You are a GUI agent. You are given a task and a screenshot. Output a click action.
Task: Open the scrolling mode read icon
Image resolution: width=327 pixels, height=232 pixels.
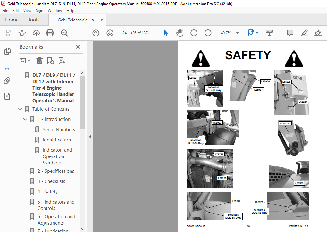(269, 33)
